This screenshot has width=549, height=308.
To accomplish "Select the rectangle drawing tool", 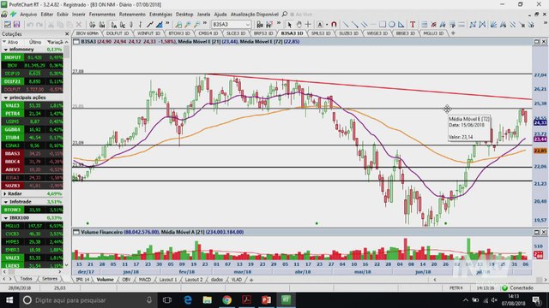I will coord(383,25).
